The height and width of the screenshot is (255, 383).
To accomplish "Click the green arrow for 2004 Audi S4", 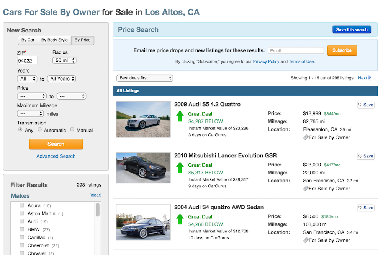I will 180,219.
